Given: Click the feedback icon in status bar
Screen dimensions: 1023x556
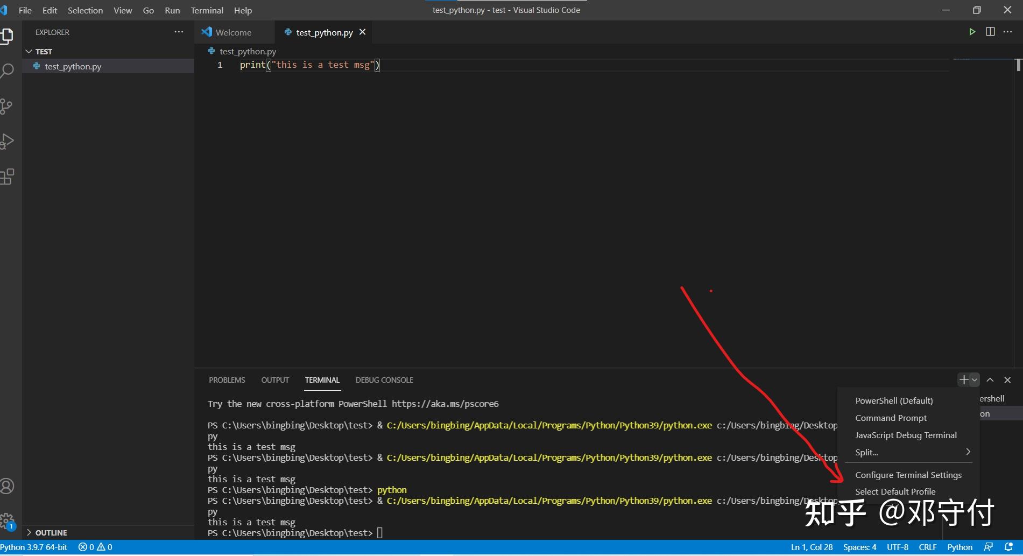Looking at the screenshot, I should (x=989, y=547).
